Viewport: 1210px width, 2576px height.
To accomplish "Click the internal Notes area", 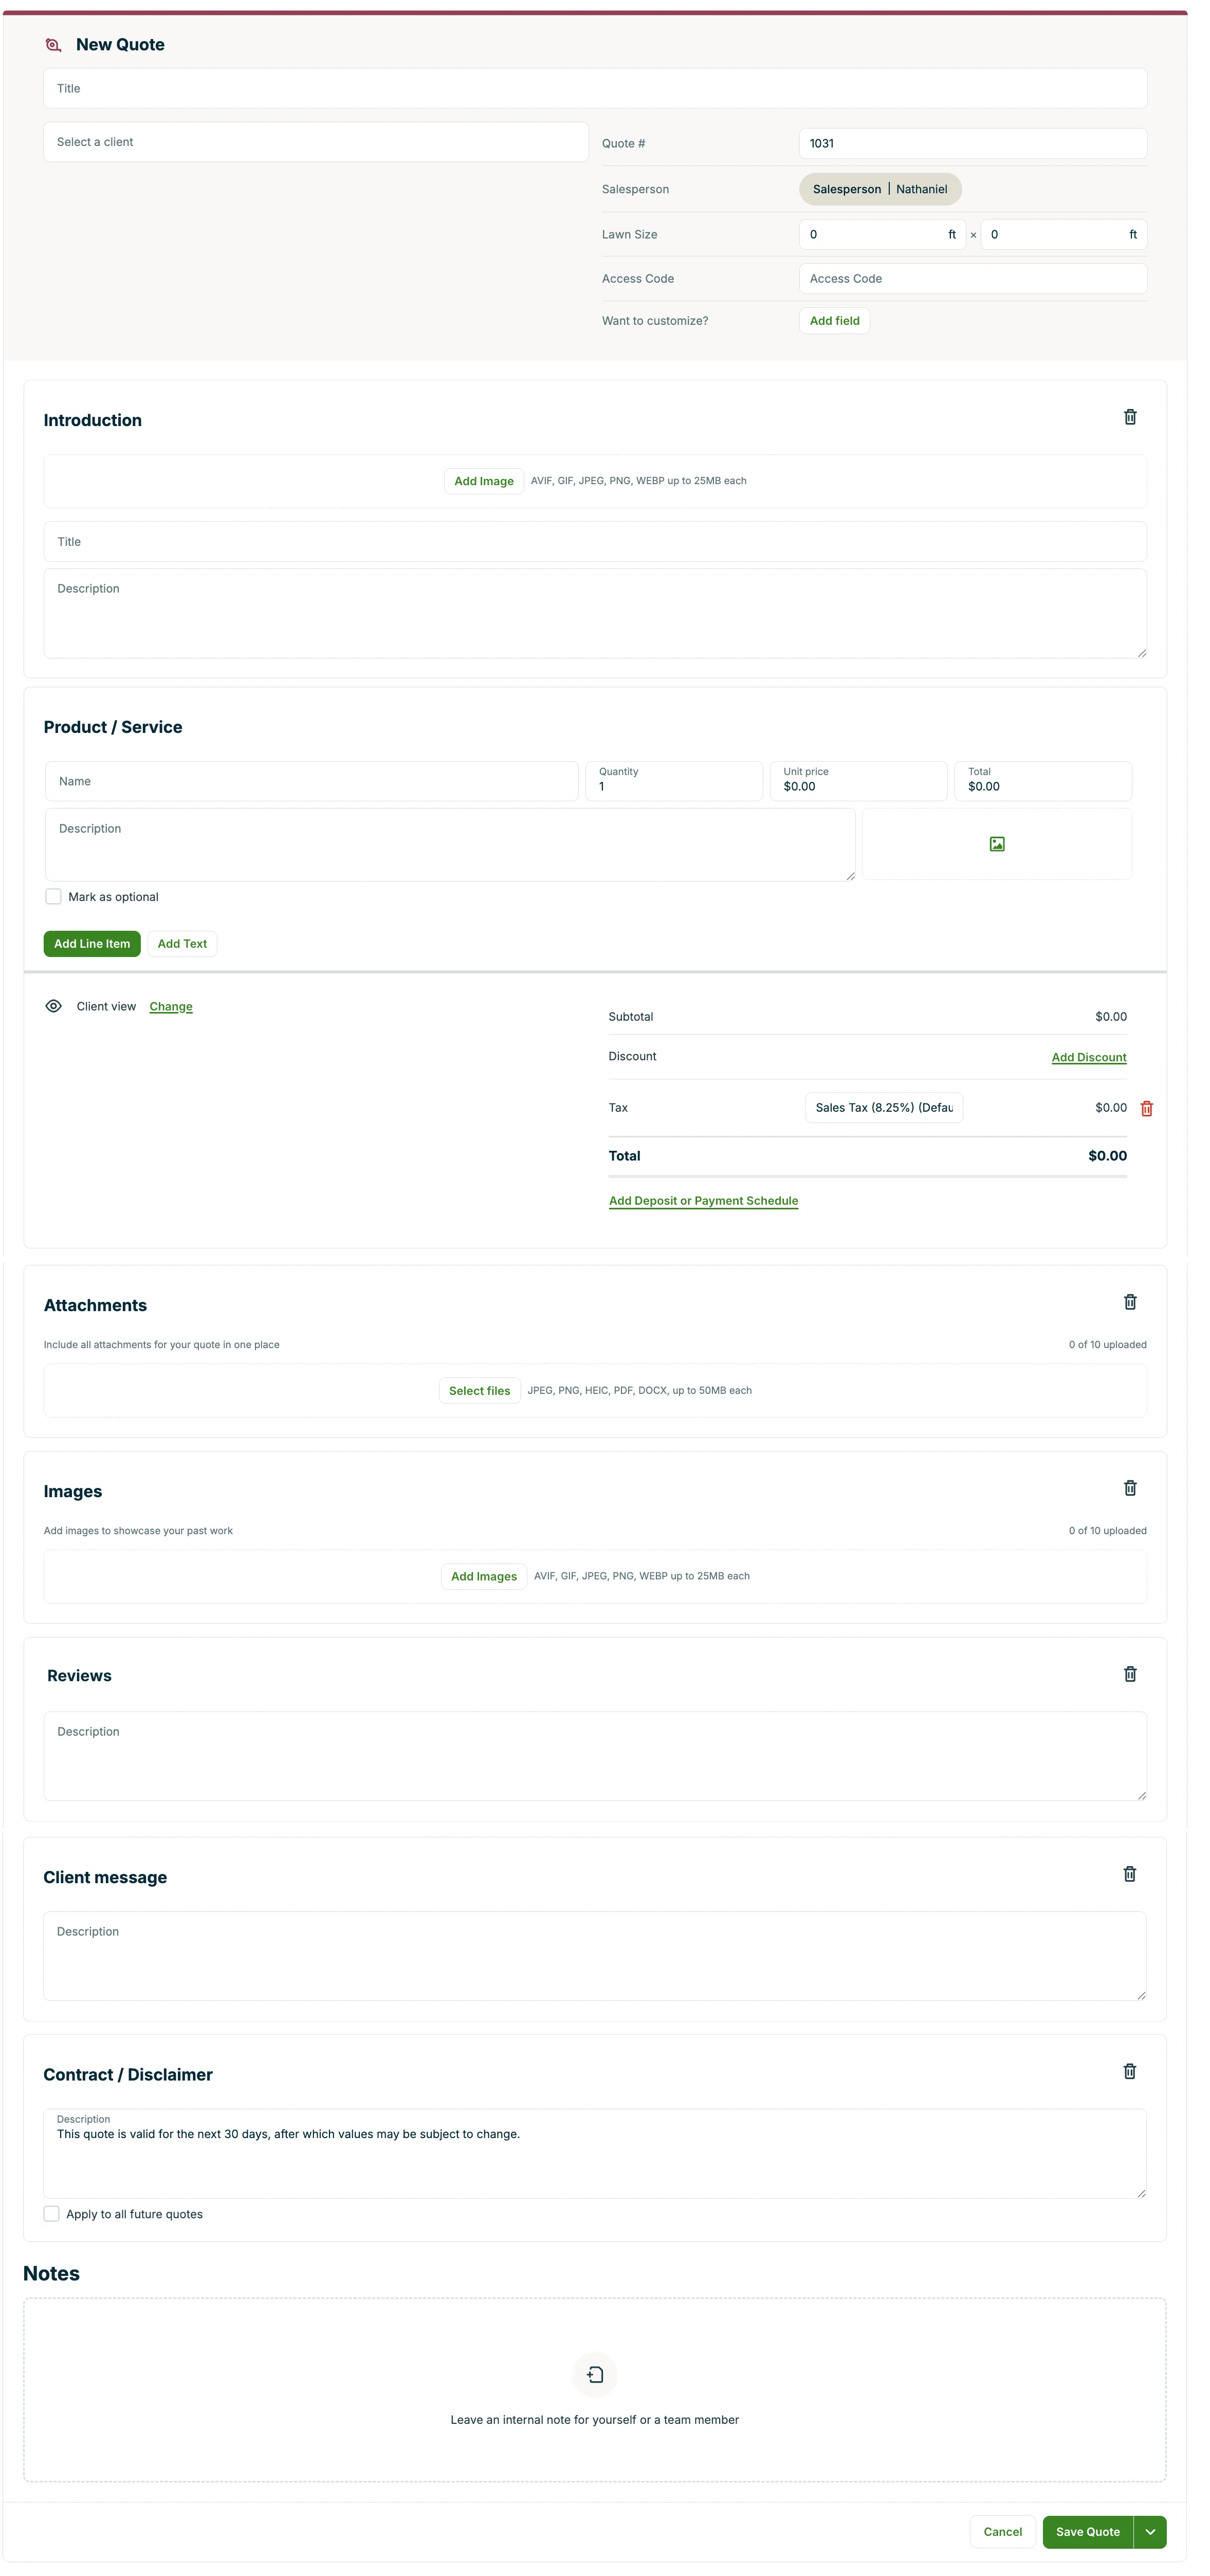I will (595, 2390).
